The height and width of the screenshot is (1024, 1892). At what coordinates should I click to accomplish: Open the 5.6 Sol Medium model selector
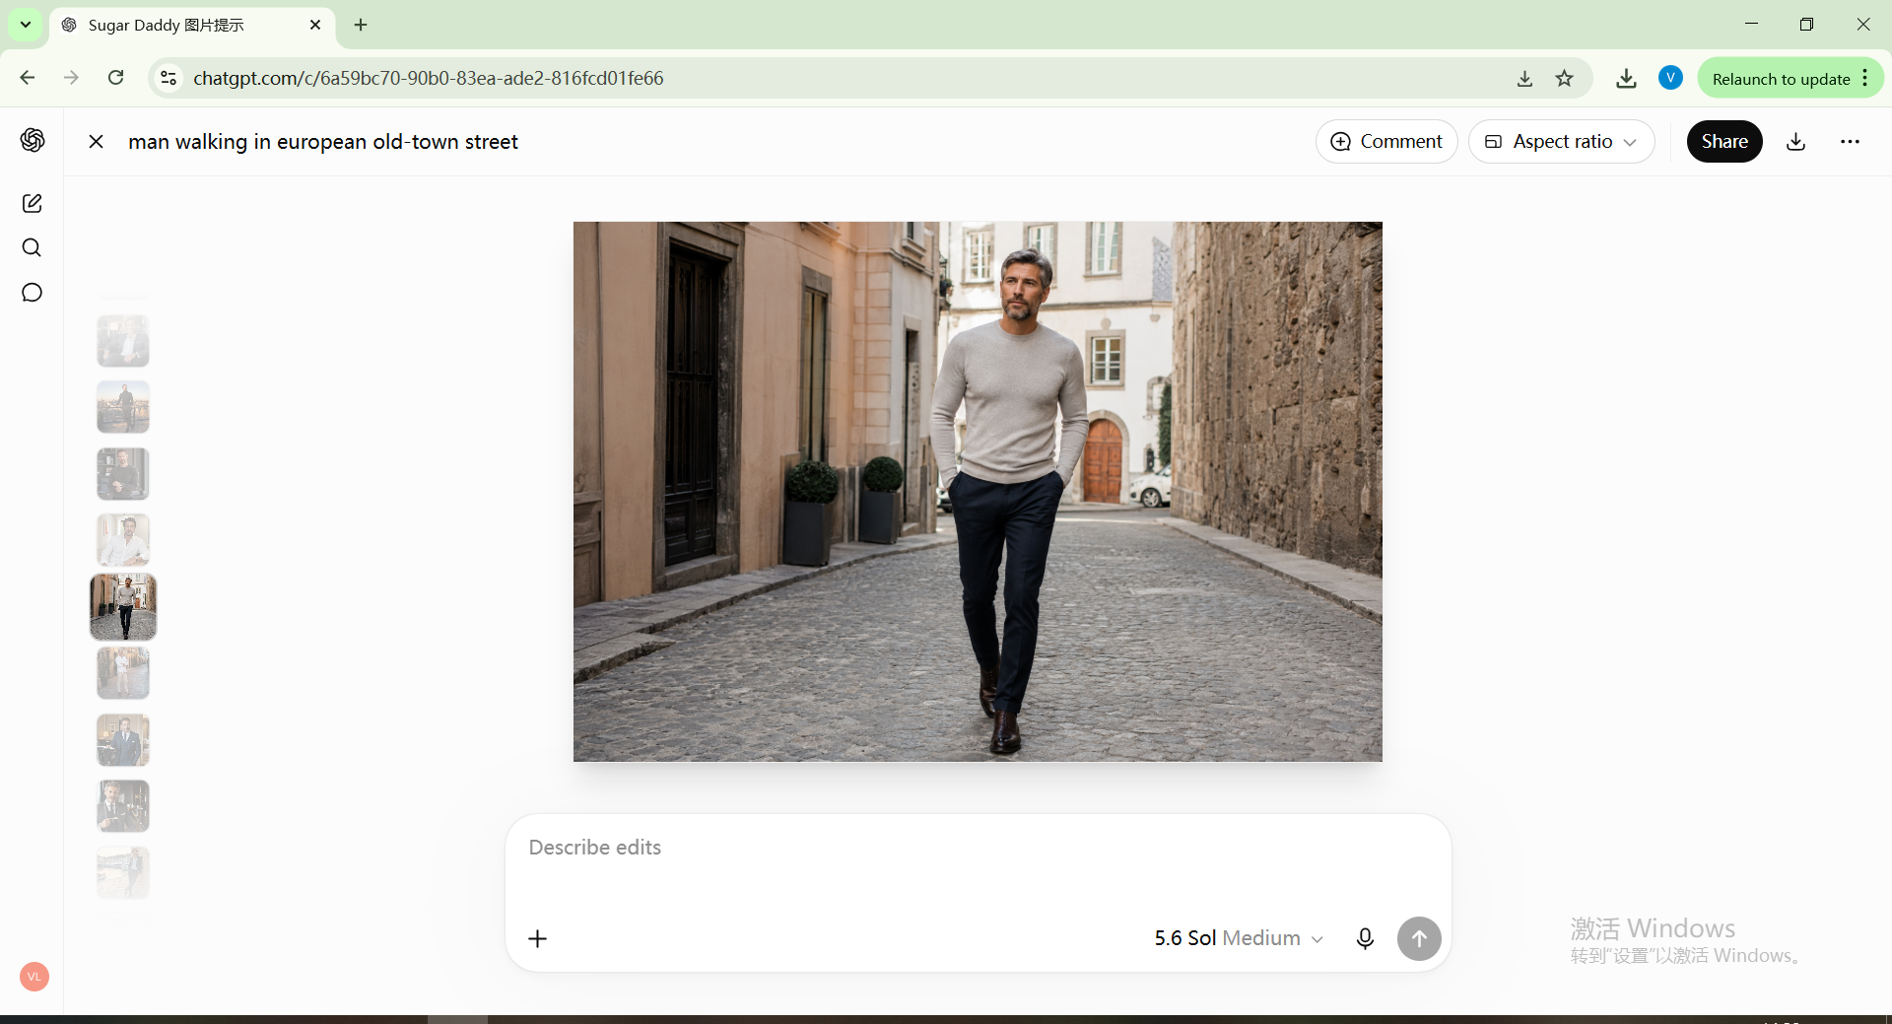[1238, 938]
